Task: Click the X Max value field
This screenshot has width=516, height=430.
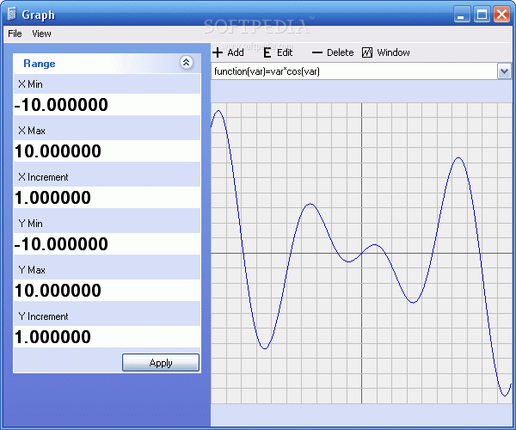Action: [x=107, y=151]
